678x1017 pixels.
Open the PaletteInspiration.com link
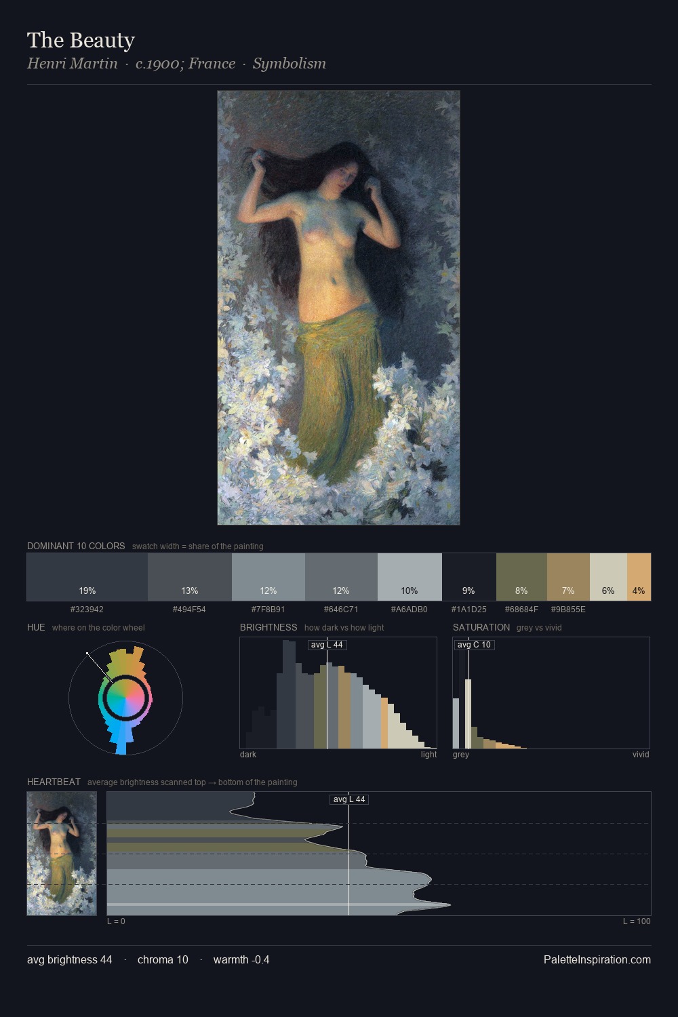(x=597, y=959)
